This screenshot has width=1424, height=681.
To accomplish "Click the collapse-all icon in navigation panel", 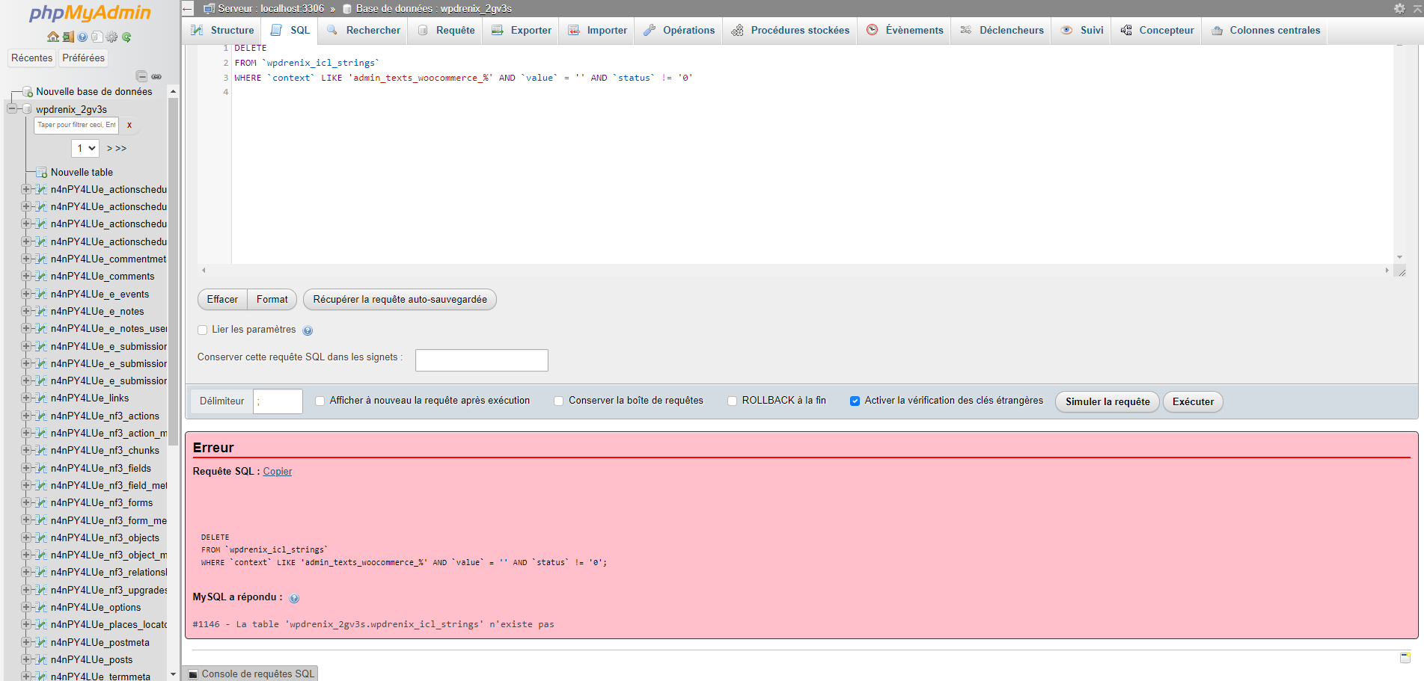I will point(141,76).
